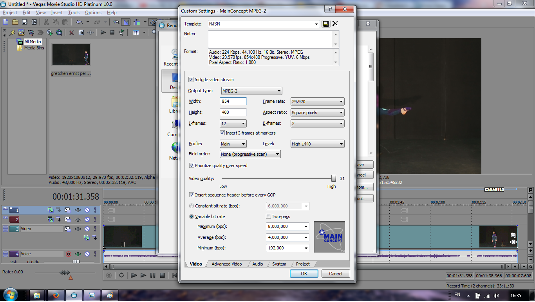Open the Output type MPEG-2 dropdown

[x=251, y=91]
